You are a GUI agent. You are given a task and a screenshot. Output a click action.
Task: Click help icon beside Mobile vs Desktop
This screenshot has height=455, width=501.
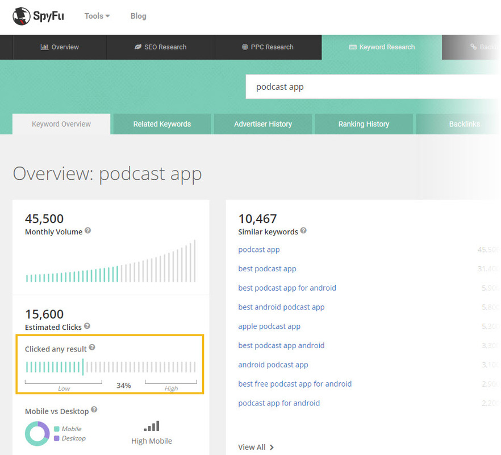pyautogui.click(x=94, y=410)
